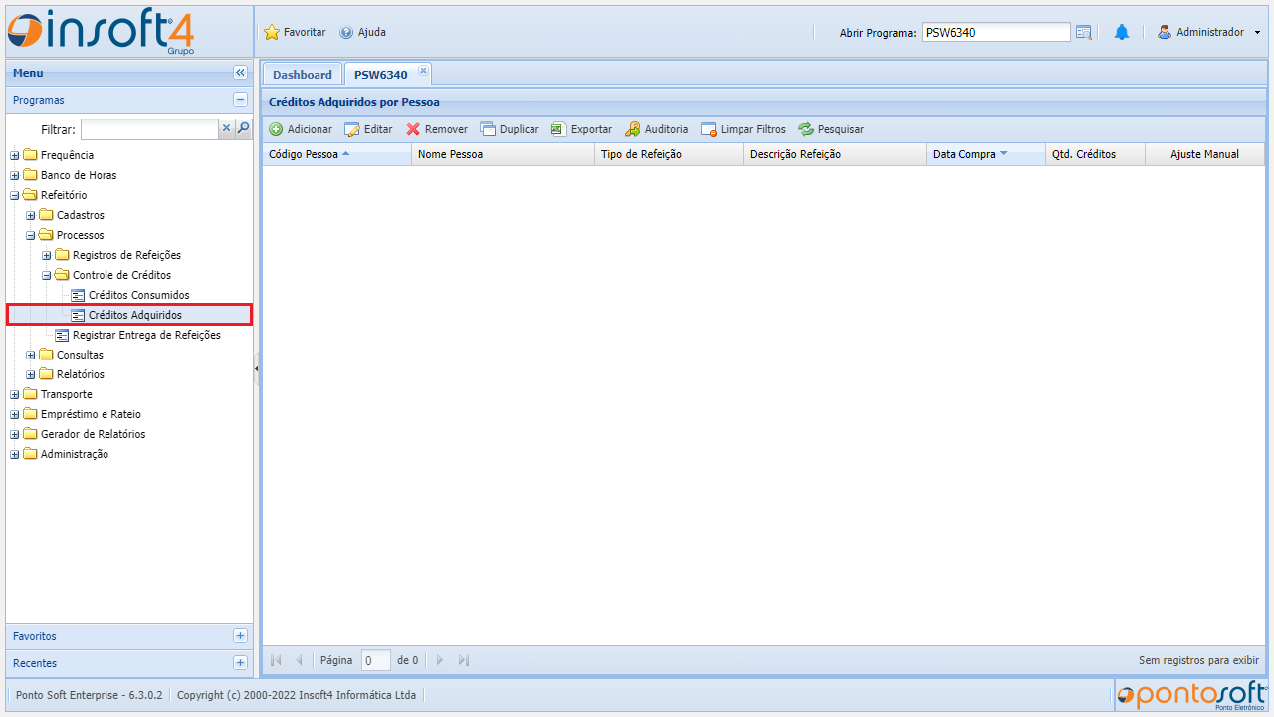Click the Adicionar toolbar icon
This screenshot has height=717, width=1274.
(x=276, y=129)
